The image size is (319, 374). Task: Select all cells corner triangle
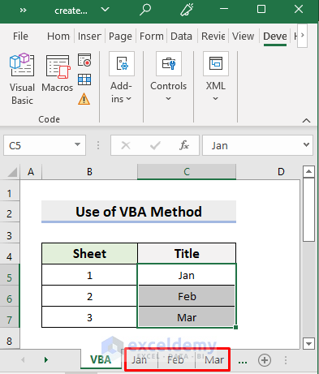pos(12,172)
